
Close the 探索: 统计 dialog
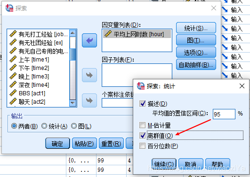[242, 86]
